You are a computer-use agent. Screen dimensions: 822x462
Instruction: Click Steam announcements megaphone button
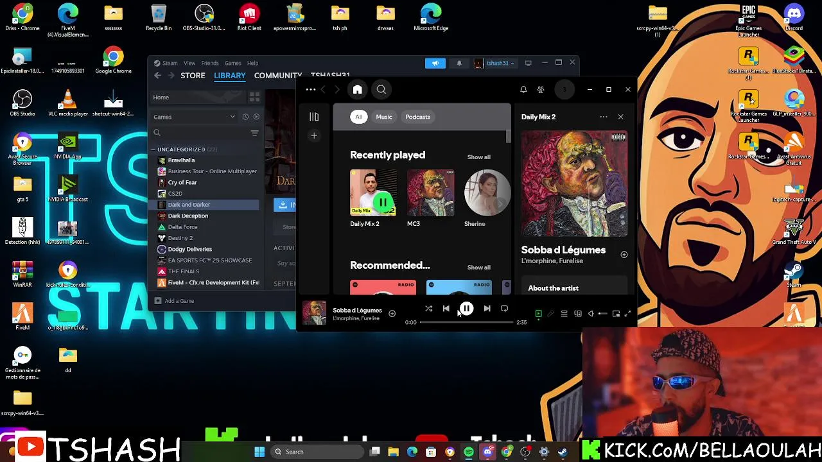tap(435, 63)
